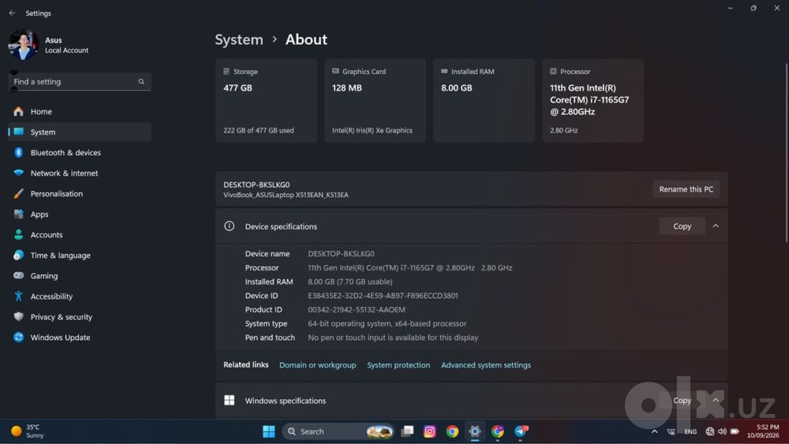
Task: Copy the Windows specifications
Action: coord(682,401)
